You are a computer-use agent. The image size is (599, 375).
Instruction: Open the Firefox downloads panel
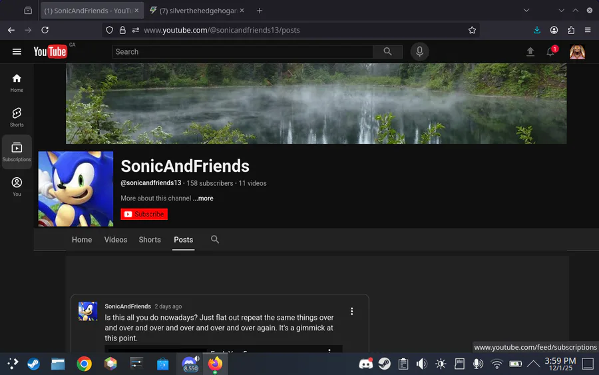(536, 30)
